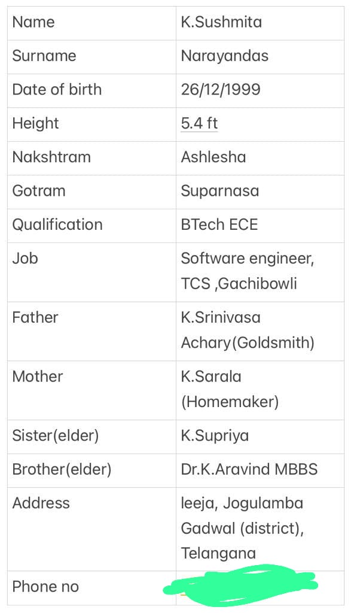Click the Surname label cell
354x613 pixels.
91,57
